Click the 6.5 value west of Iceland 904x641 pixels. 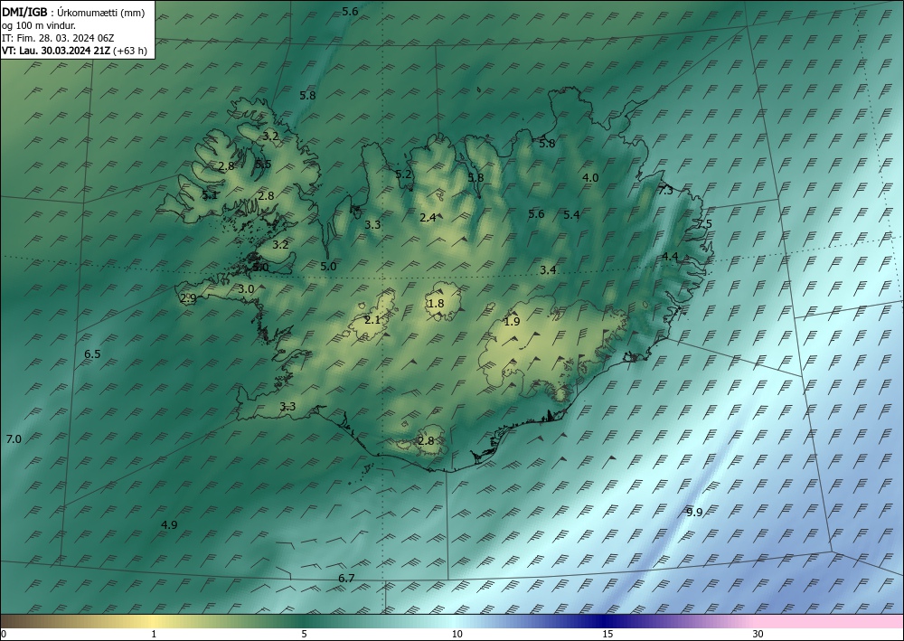click(92, 353)
